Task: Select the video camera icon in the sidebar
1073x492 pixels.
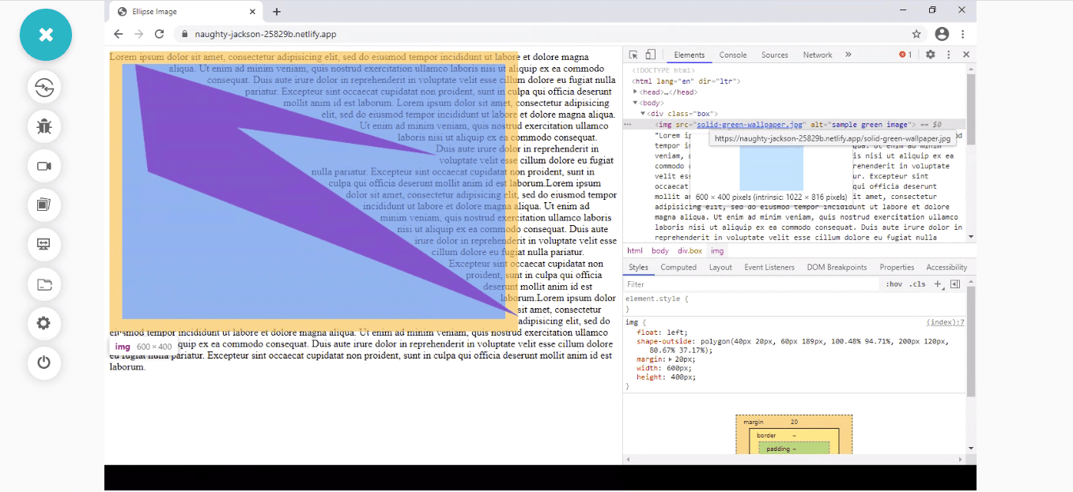Action: [45, 166]
